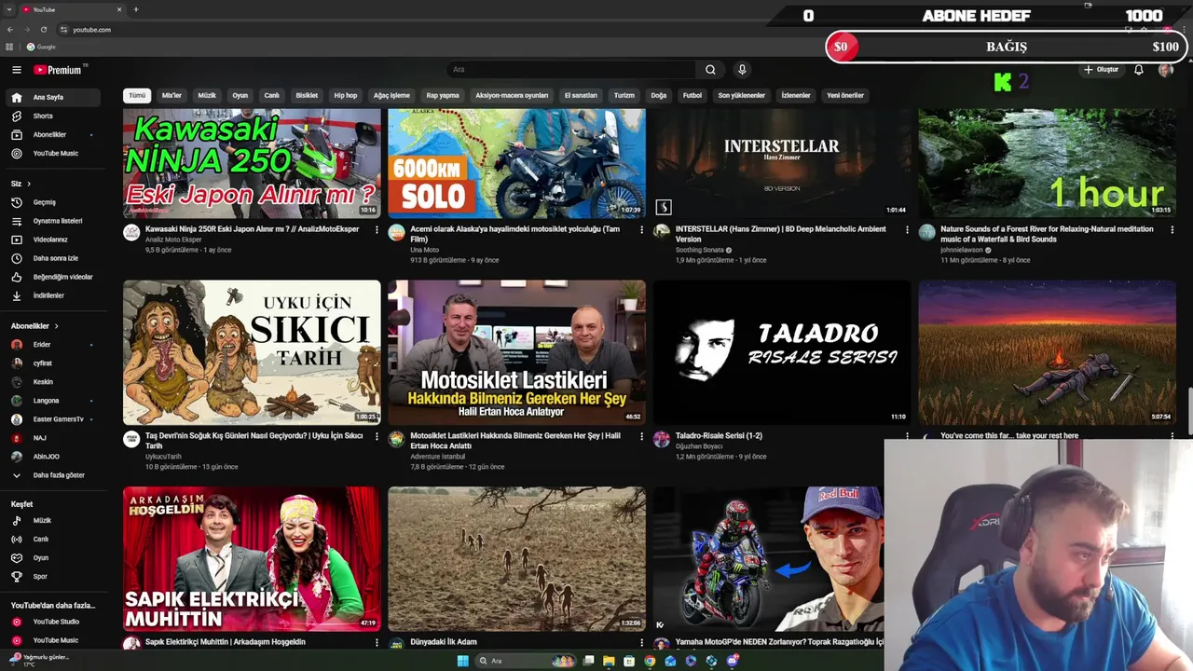Open File Explorer from taskbar
Image resolution: width=1193 pixels, height=671 pixels.
click(610, 661)
